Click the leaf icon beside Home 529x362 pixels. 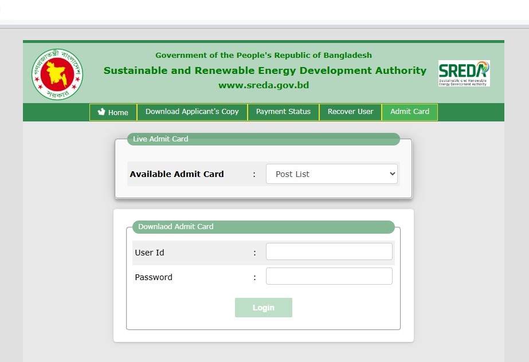pyautogui.click(x=102, y=112)
